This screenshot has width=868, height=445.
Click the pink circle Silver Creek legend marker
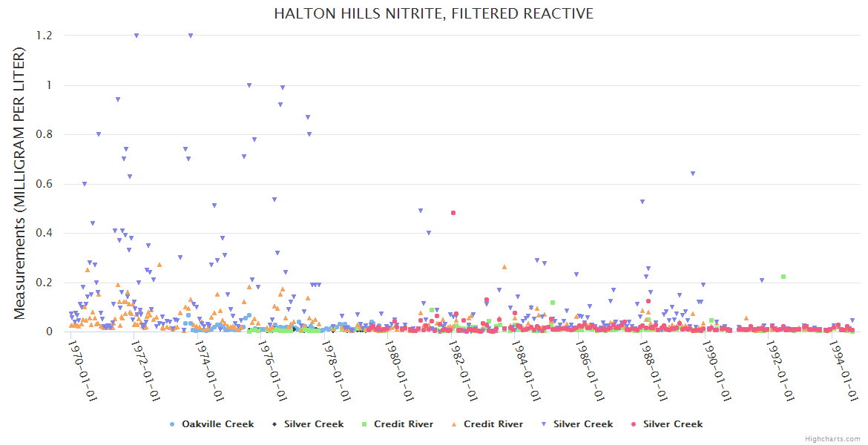tap(634, 424)
